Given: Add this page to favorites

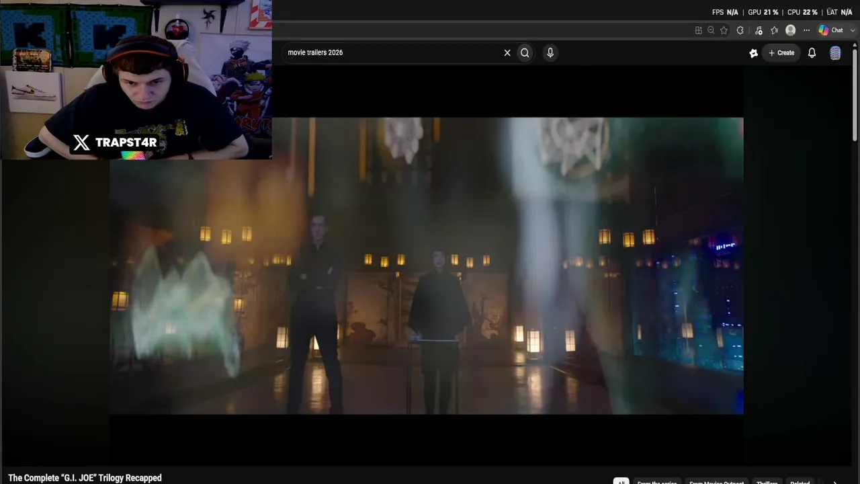Looking at the screenshot, I should tap(724, 30).
